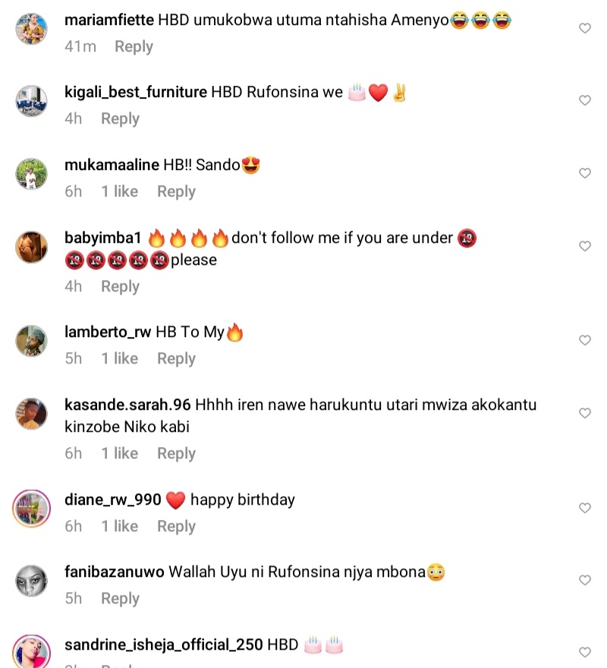Visit the kigali_best_furniture username link
Screen dimensions: 607x668
pos(136,93)
